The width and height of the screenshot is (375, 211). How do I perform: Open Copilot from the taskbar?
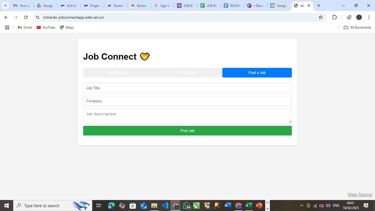122,206
